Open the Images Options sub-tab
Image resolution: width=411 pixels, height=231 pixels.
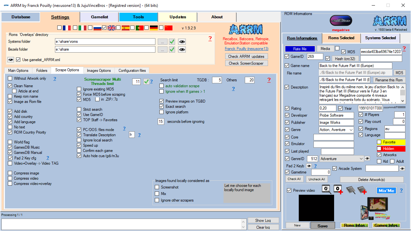(x=99, y=71)
